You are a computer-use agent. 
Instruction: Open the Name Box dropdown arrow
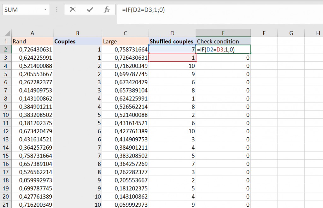tap(46, 10)
